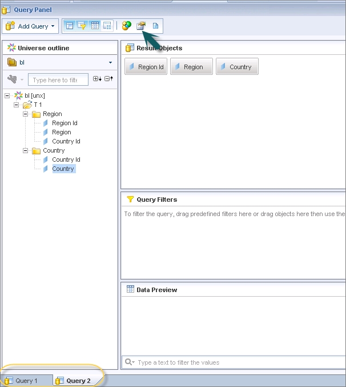Viewport: 346px width, 387px height.
Task: Collapse the Country folder in tree
Action: click(x=26, y=150)
